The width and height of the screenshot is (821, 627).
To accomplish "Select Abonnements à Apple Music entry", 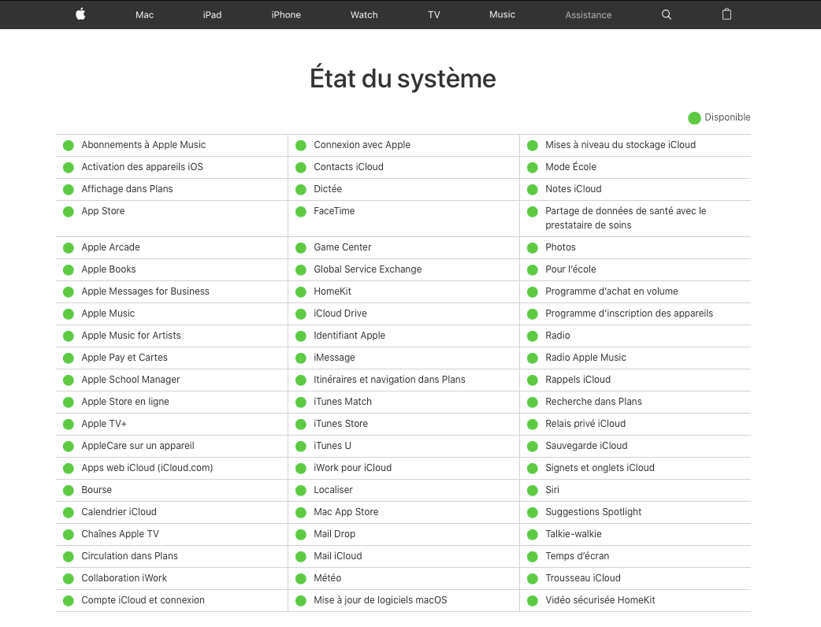I will [x=143, y=145].
